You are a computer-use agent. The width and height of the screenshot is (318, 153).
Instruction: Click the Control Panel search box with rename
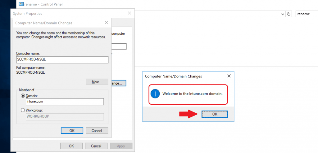coord(307,14)
